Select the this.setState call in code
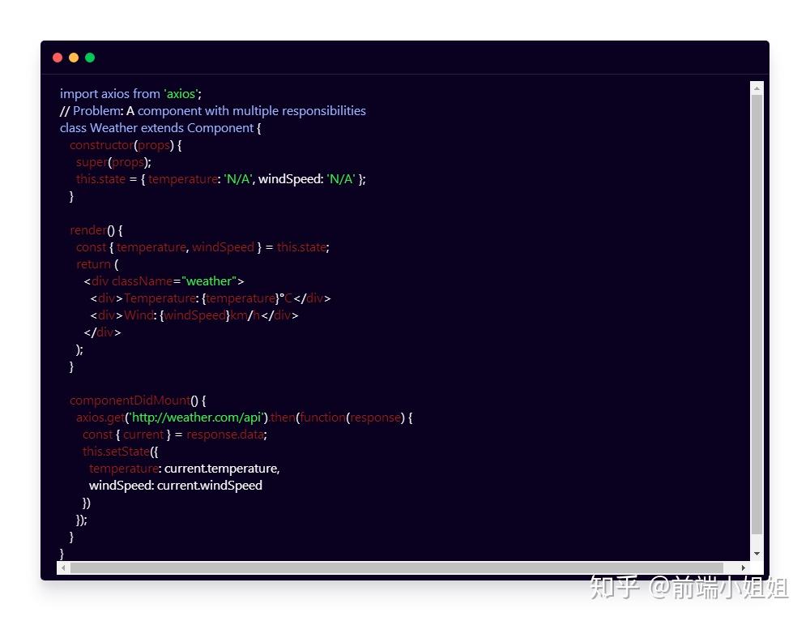 [x=116, y=451]
